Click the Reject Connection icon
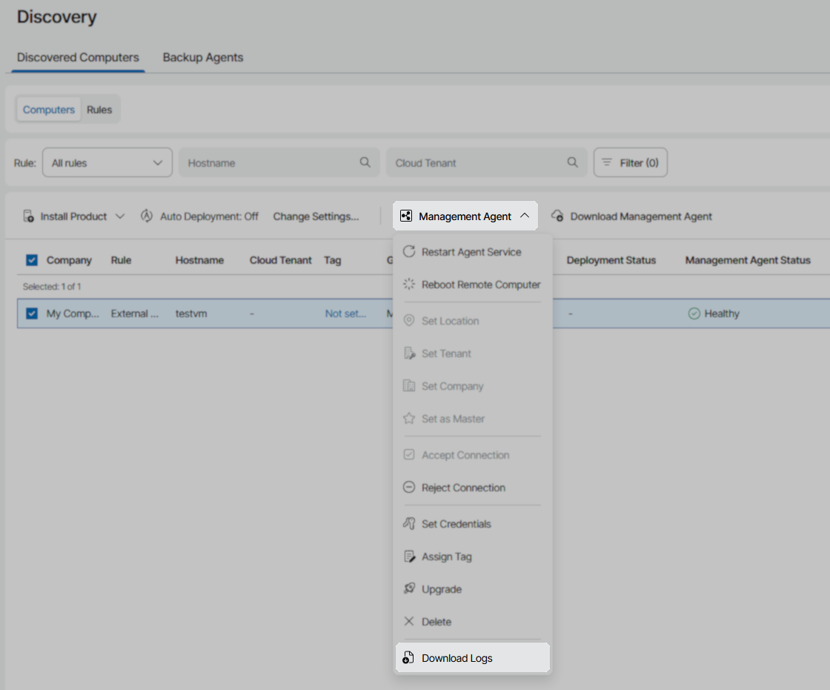The image size is (830, 690). coord(408,488)
